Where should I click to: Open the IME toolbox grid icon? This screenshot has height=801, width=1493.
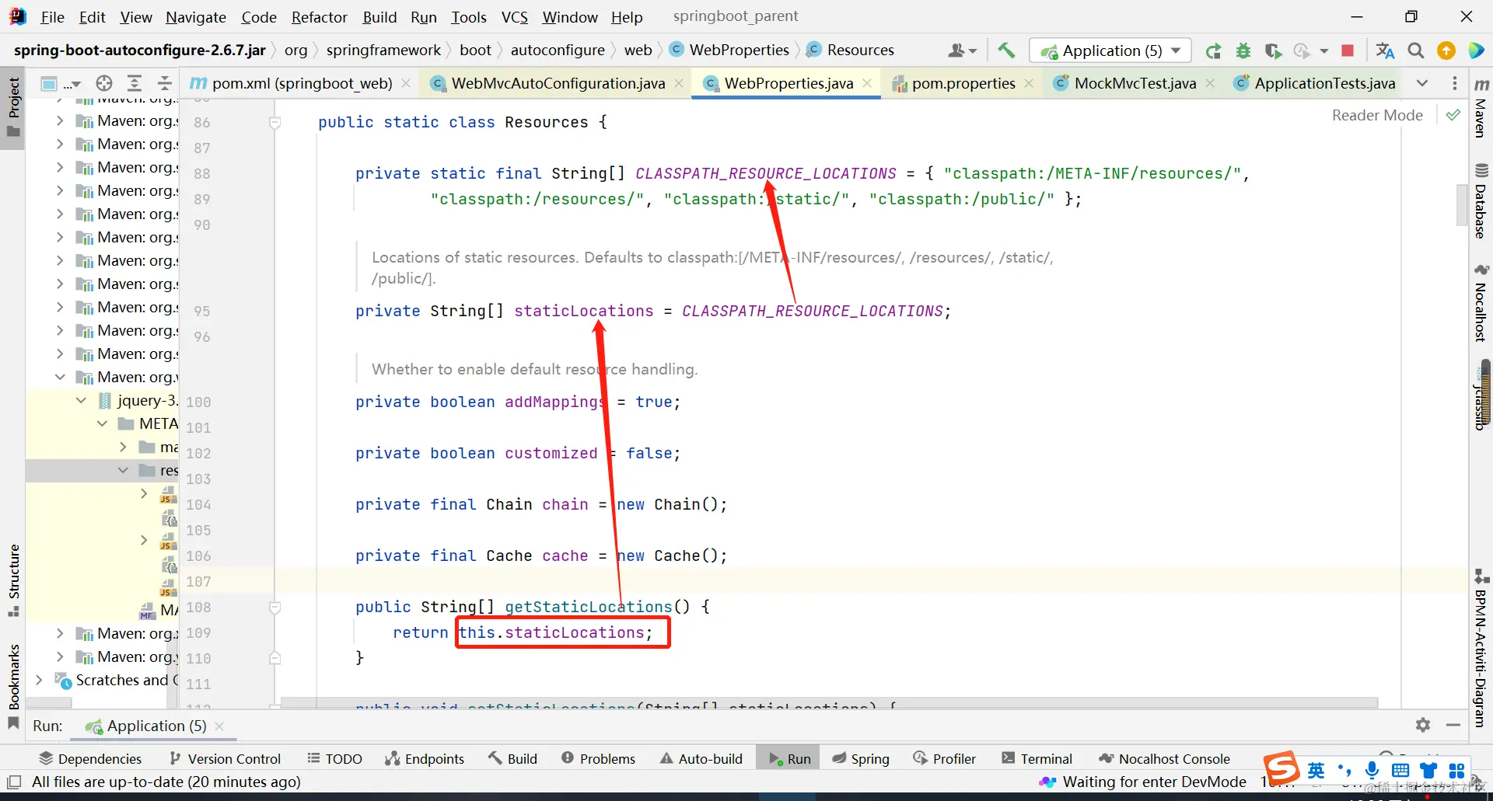[1456, 770]
